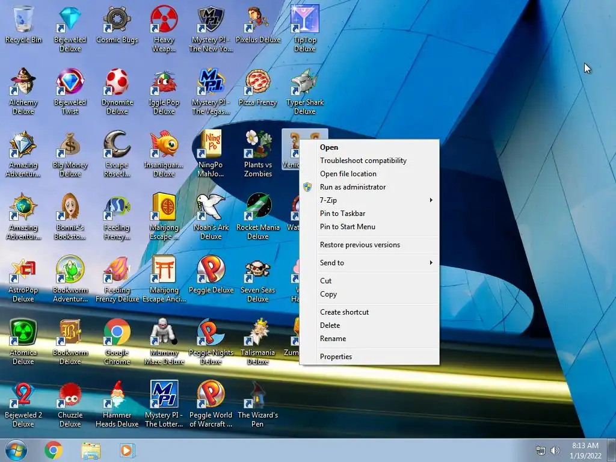
Task: Select the Cosmic Bugs gear icon
Action: [x=117, y=20]
